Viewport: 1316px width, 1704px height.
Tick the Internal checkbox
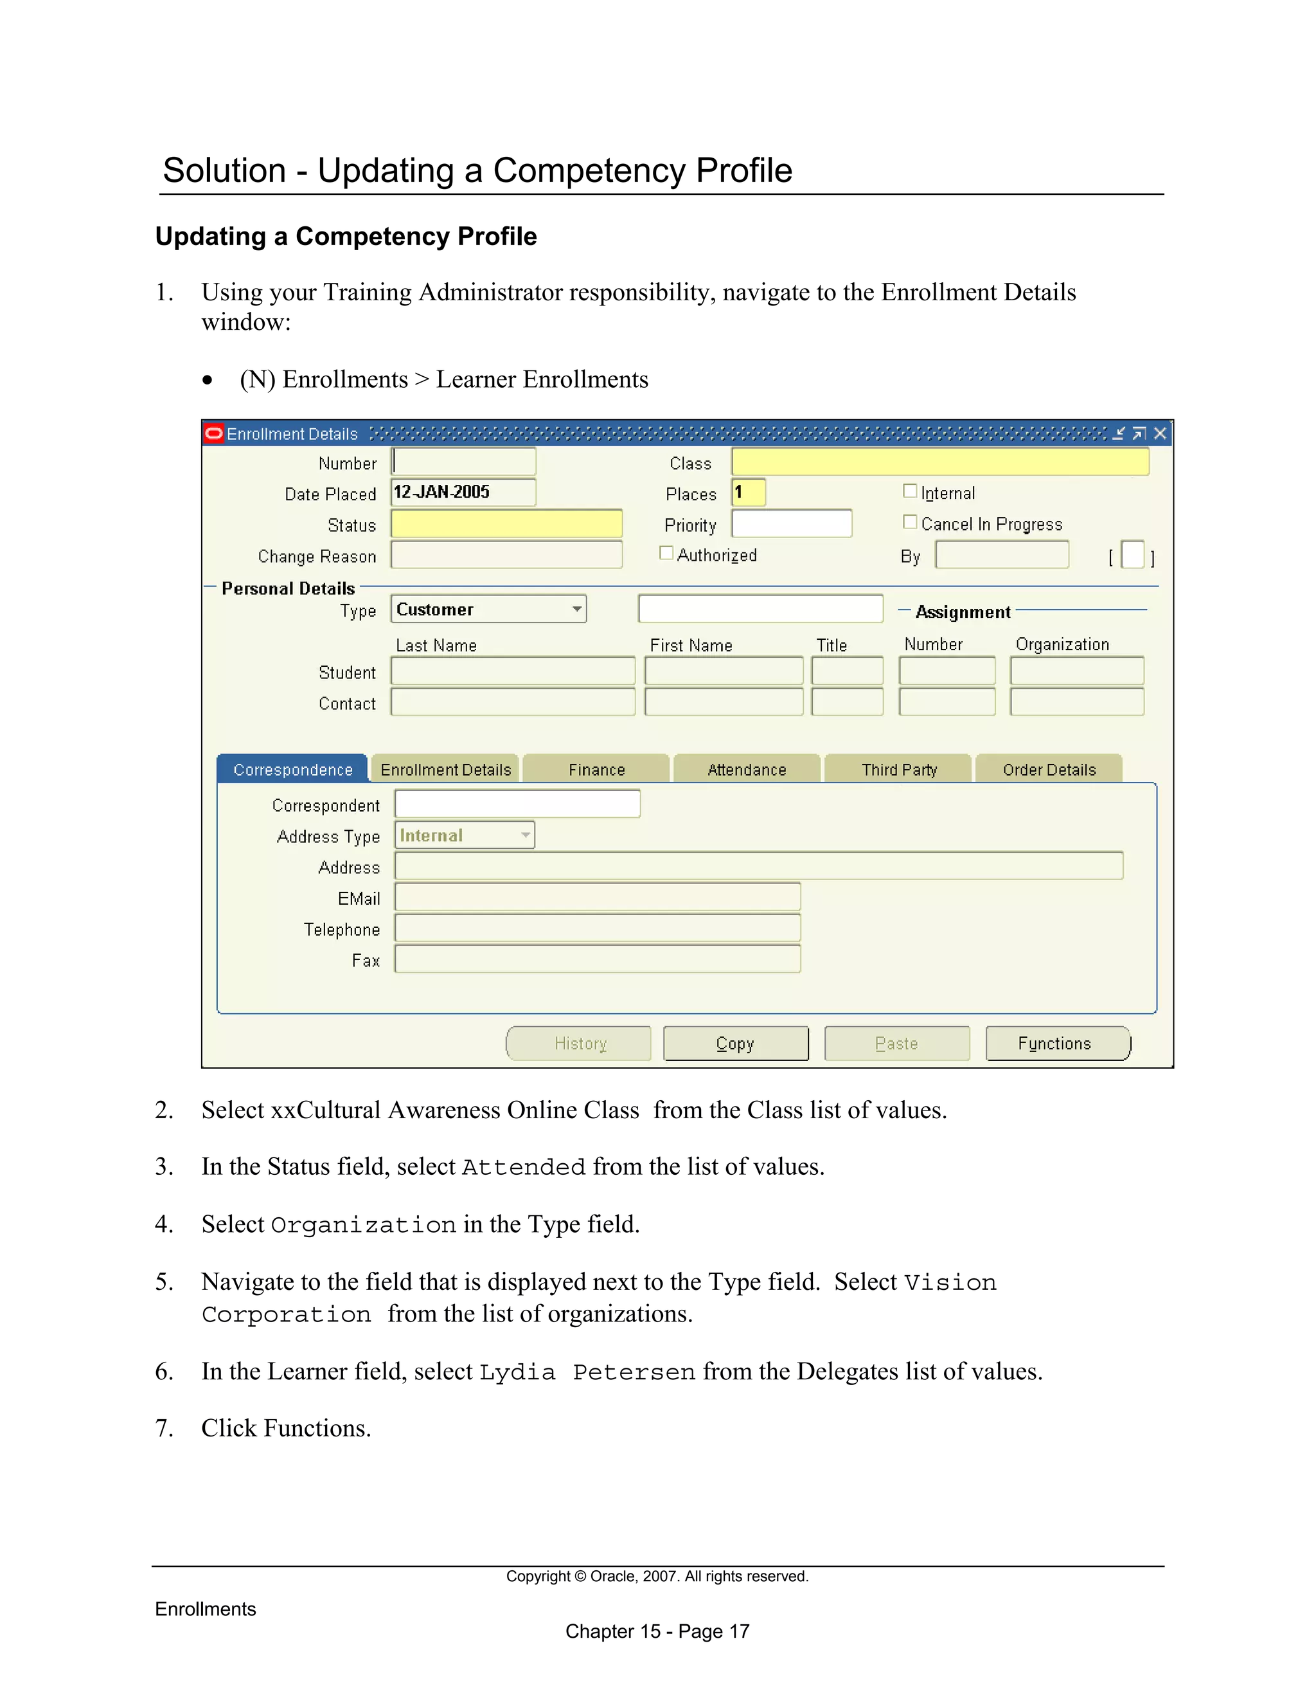(x=910, y=491)
